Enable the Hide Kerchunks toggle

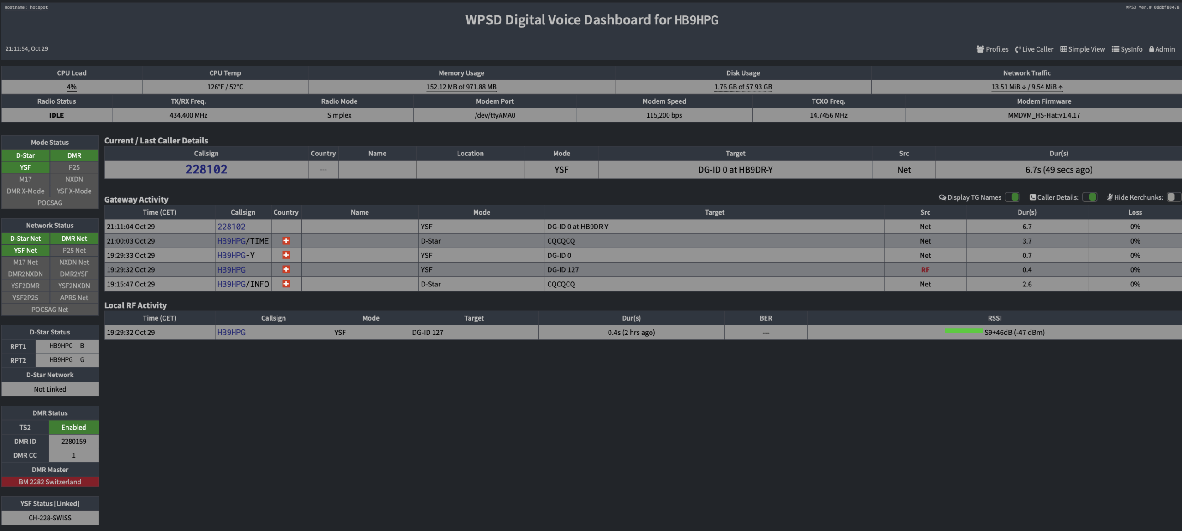pos(1172,197)
